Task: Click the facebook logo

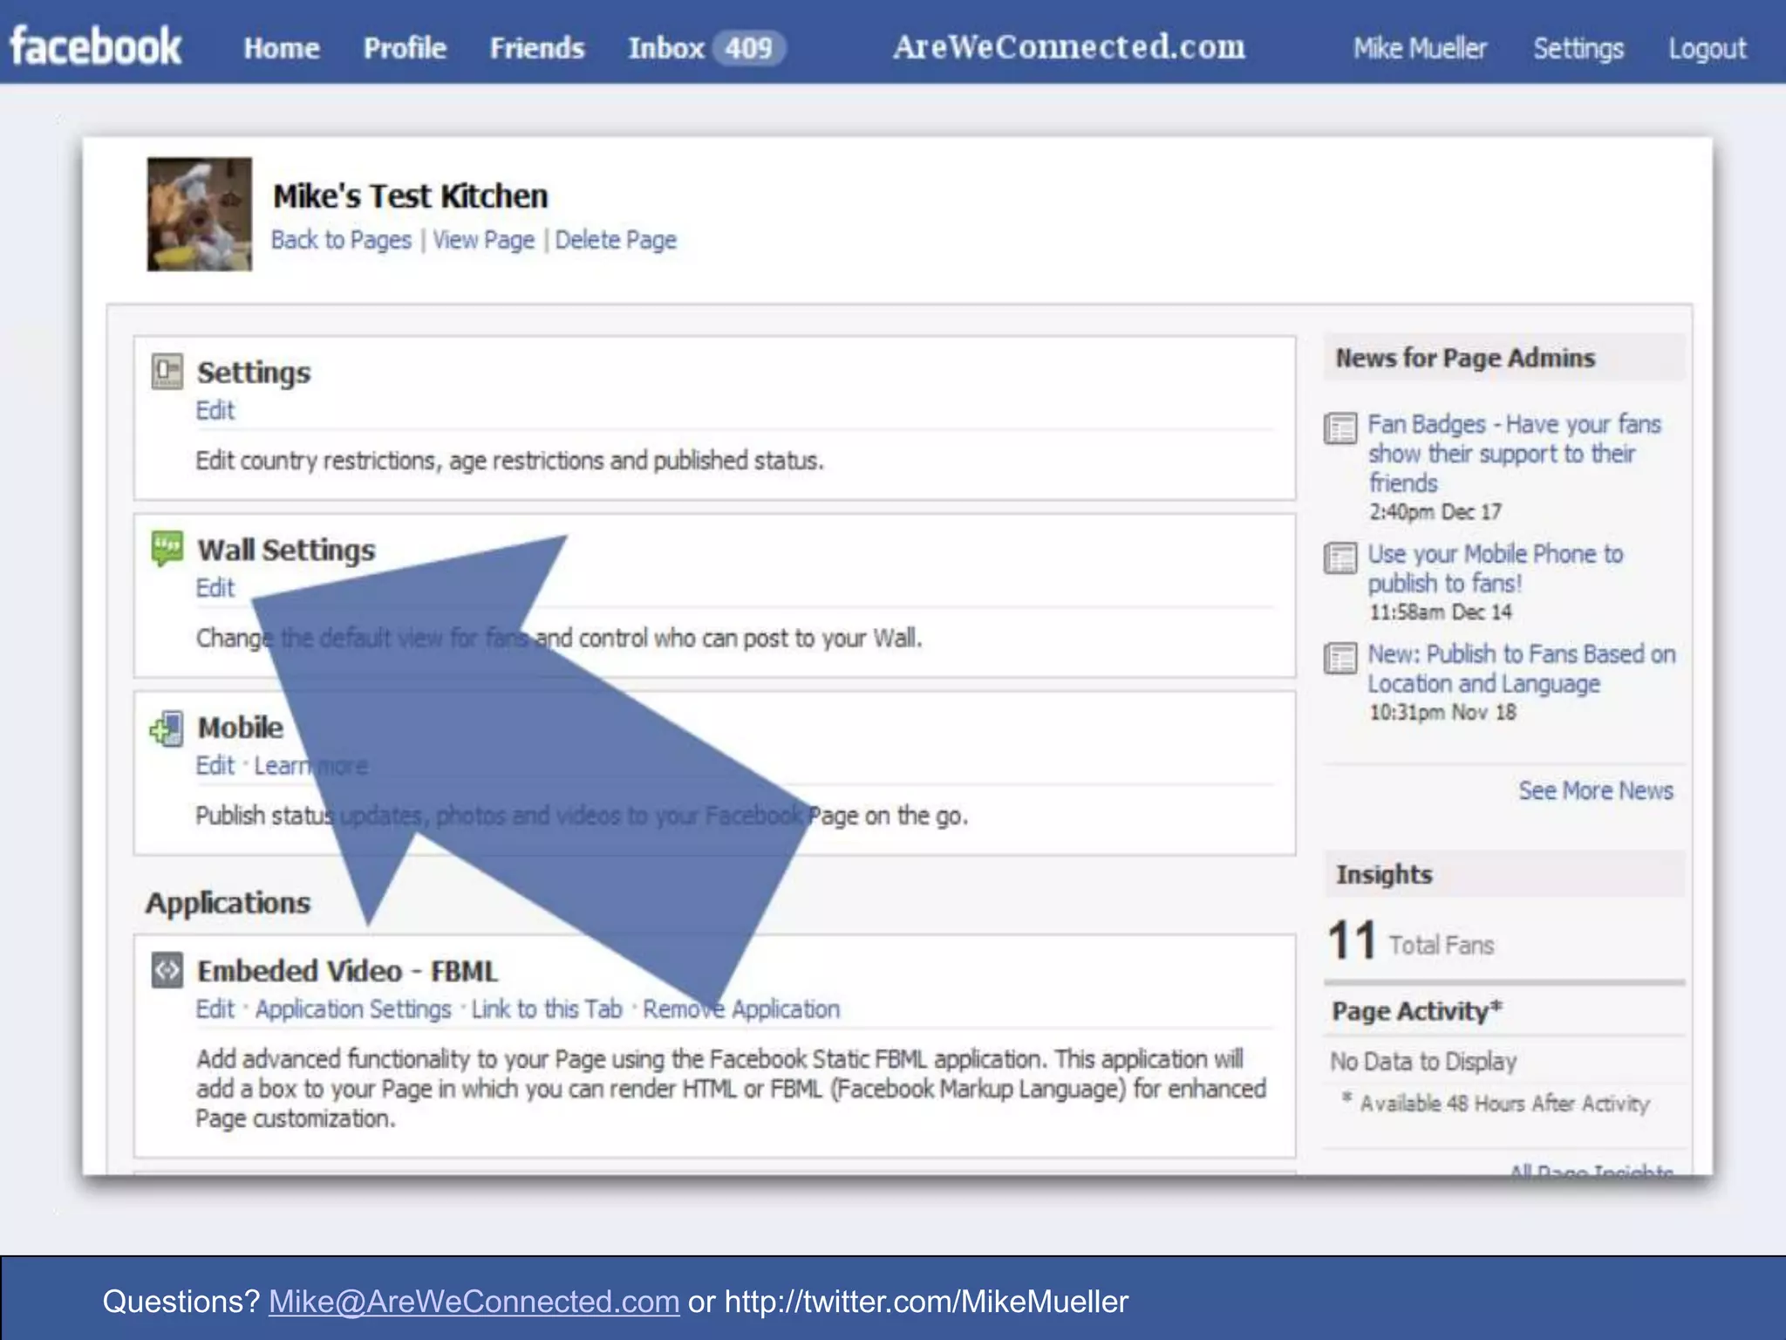Action: click(x=96, y=46)
